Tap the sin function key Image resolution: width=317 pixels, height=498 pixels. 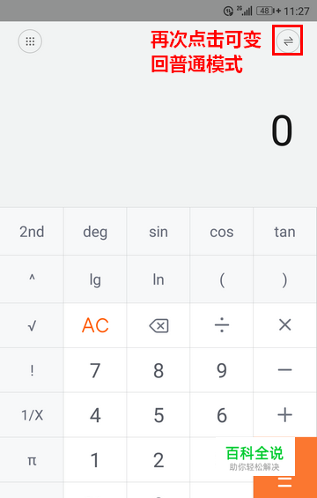point(158,232)
